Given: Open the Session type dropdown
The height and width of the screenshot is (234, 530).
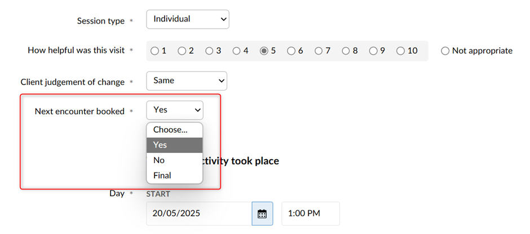Looking at the screenshot, I should [x=188, y=19].
